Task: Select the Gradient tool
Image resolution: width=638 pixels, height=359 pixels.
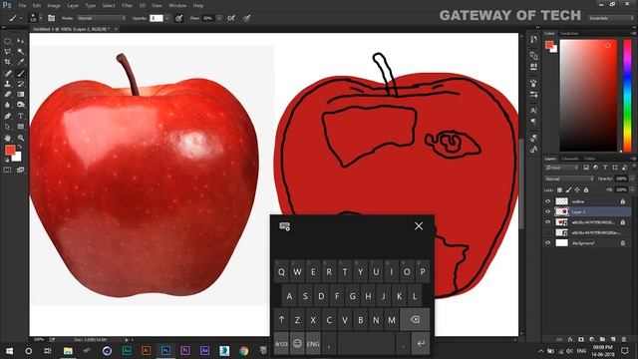Action: 20,94
